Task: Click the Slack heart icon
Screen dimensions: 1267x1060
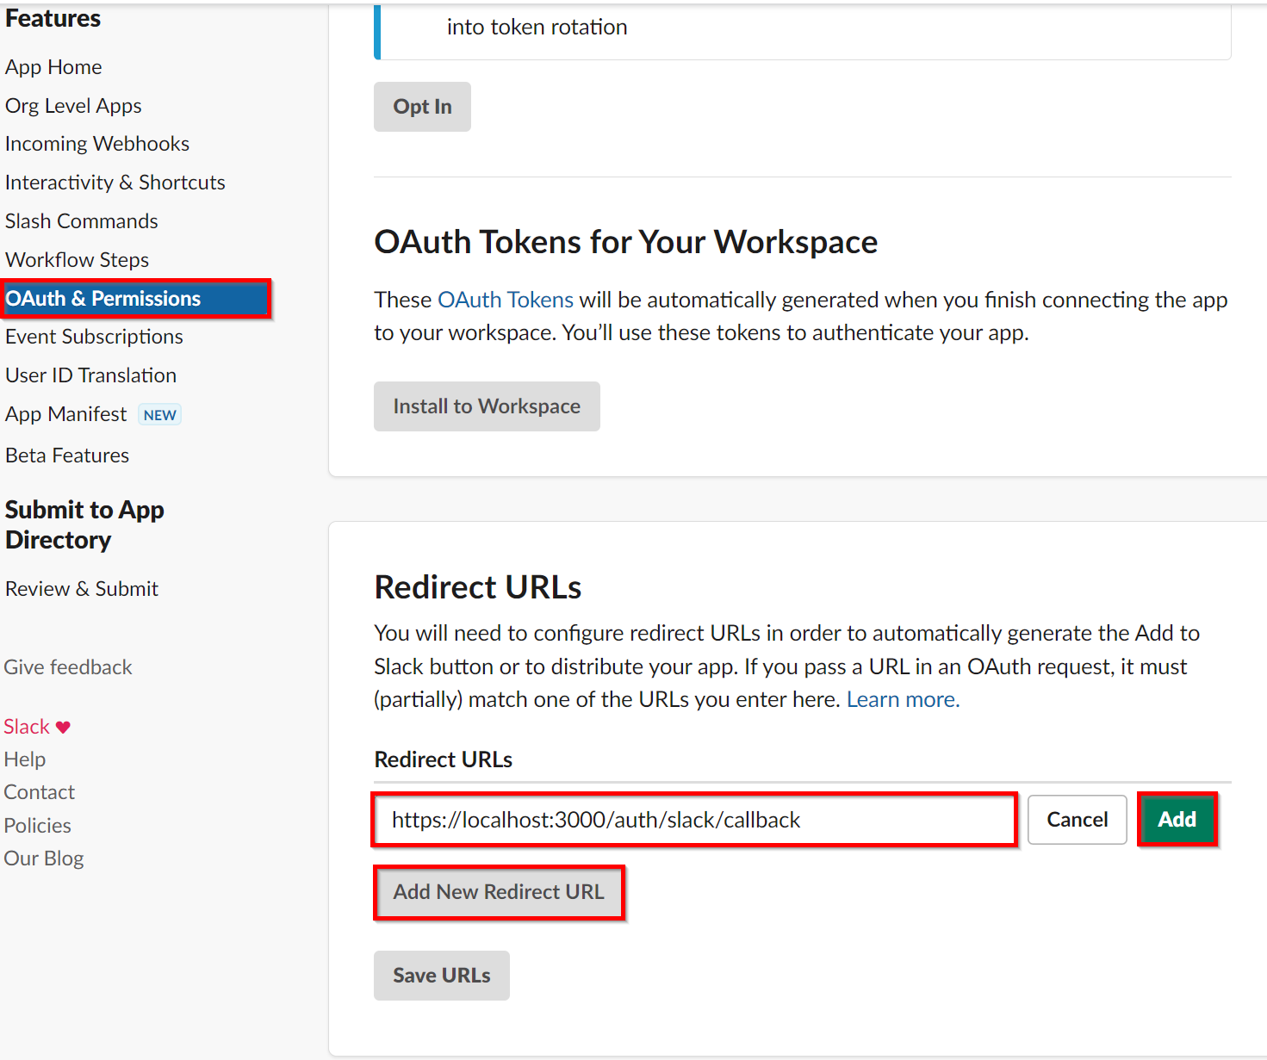Action: coord(63,728)
